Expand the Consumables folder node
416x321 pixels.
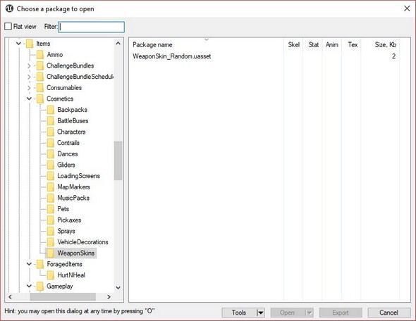[29, 88]
